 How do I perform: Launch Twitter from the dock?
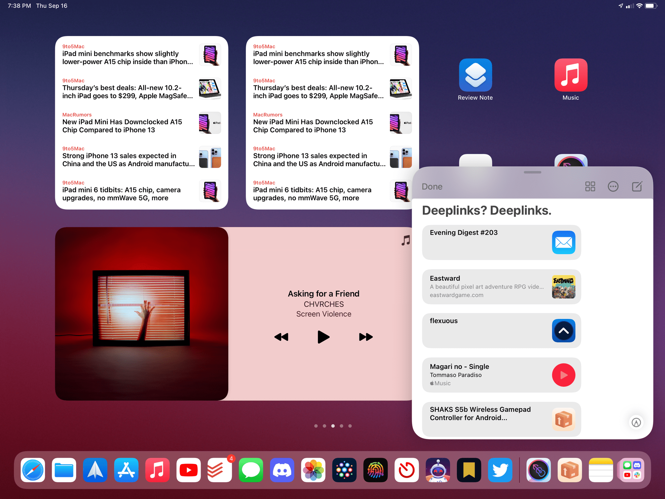[500, 470]
